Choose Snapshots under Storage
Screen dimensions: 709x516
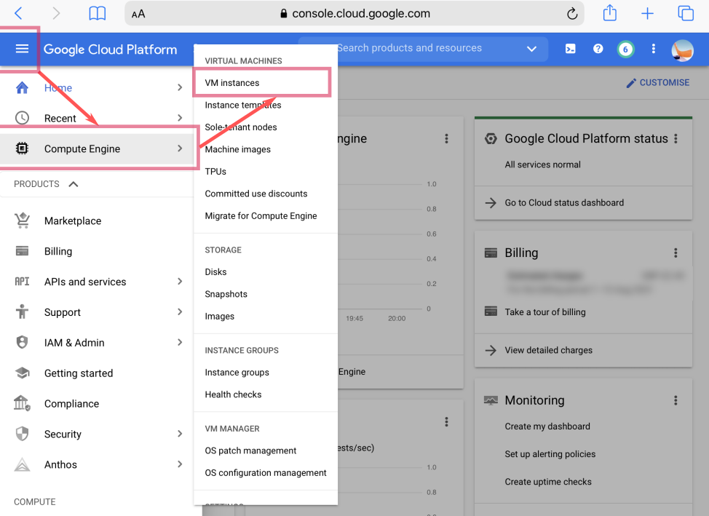coord(226,294)
